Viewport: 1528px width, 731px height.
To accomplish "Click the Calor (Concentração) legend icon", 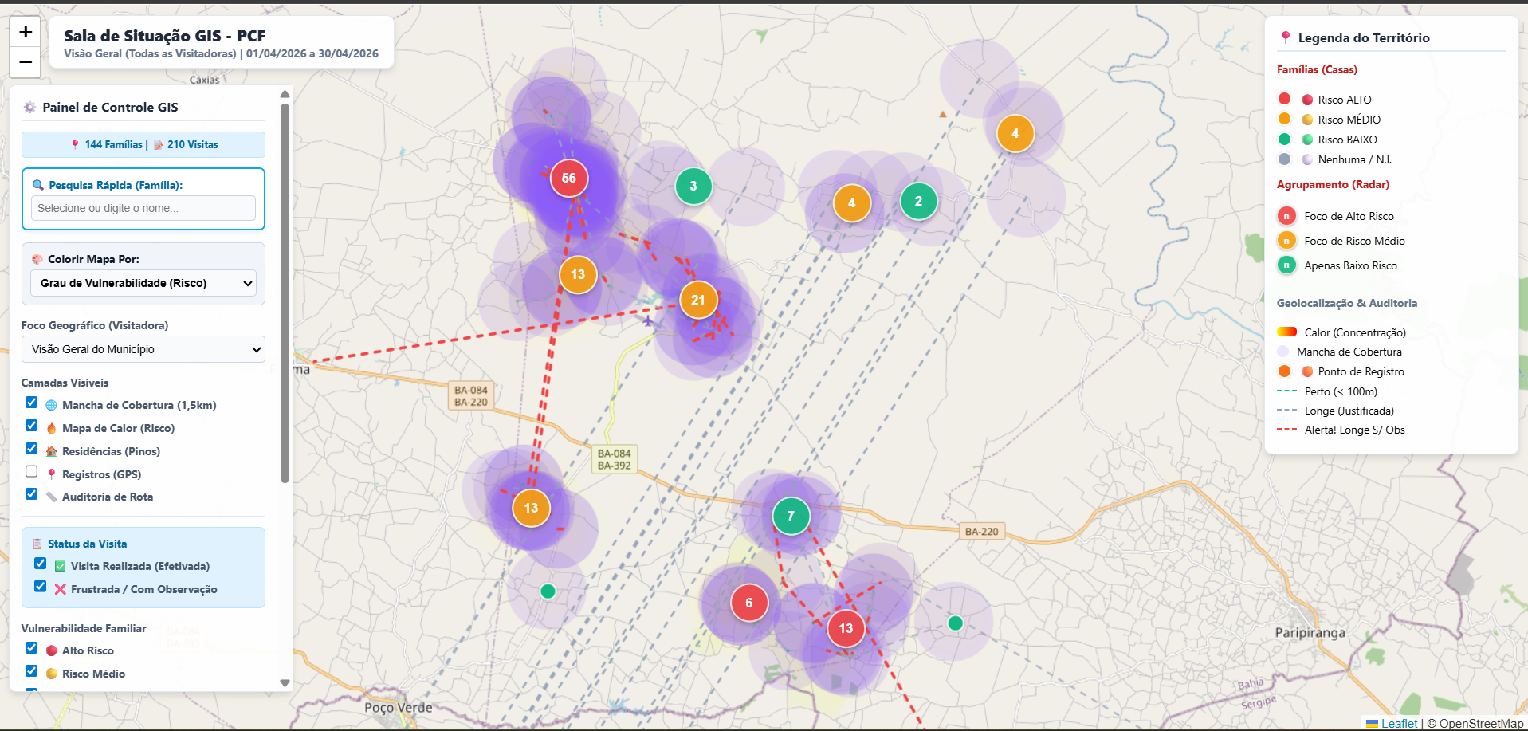I will point(1286,332).
